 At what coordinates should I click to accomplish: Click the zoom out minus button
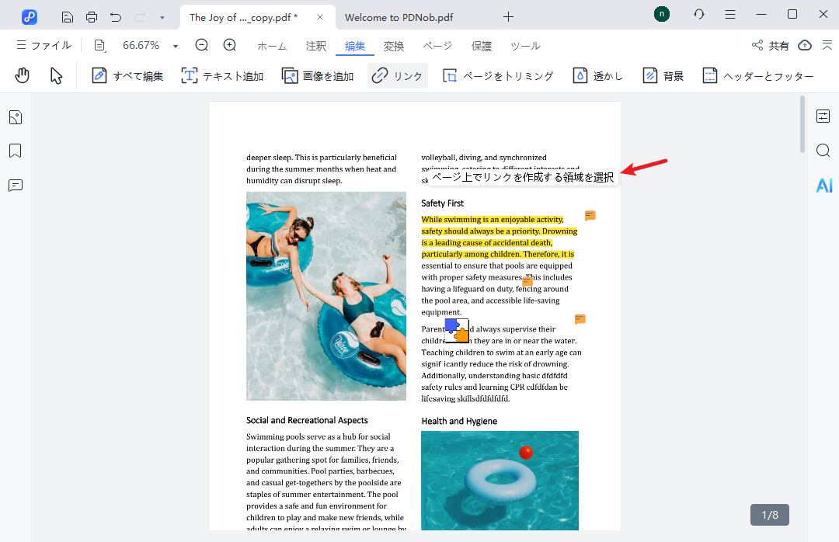pos(202,45)
